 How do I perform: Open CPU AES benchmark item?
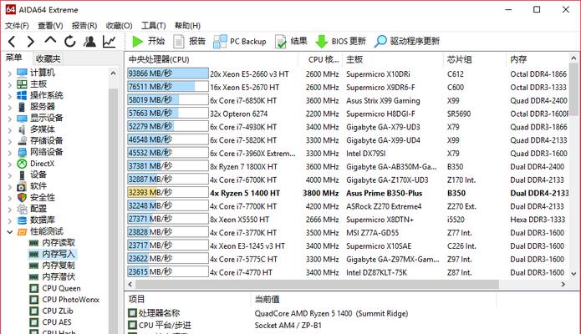tap(50, 322)
